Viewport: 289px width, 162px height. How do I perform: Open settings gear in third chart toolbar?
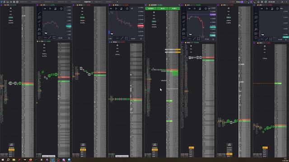click(x=206, y=9)
